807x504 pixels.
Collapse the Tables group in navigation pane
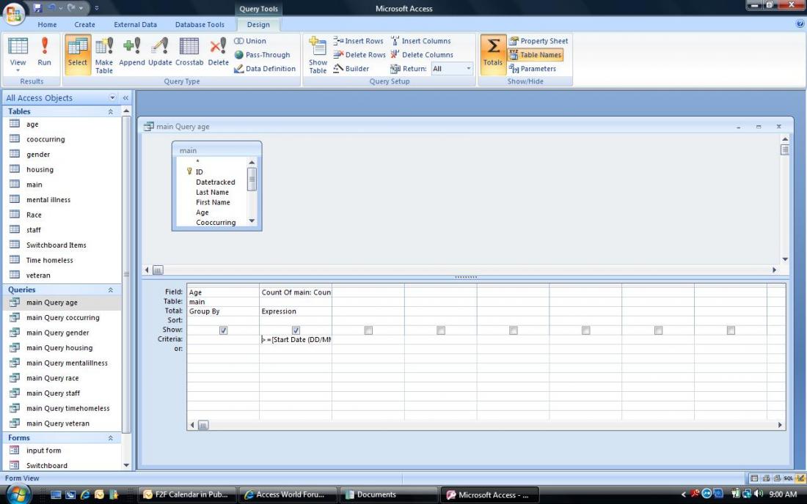tap(111, 111)
